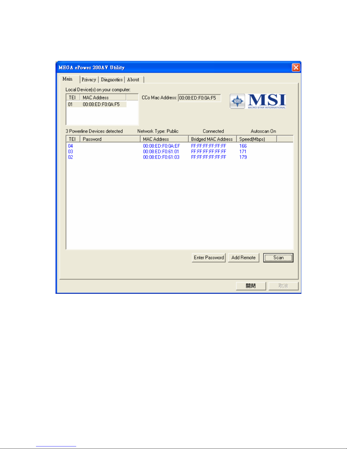Click MAC Address header in powerline devices list

(164, 139)
